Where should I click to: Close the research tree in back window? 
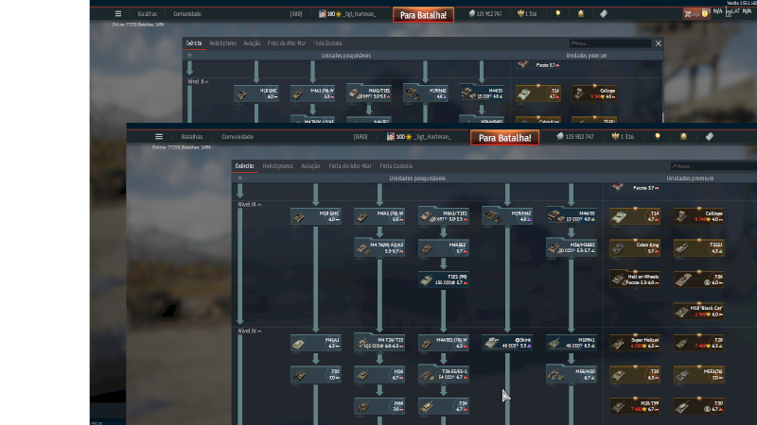(658, 43)
